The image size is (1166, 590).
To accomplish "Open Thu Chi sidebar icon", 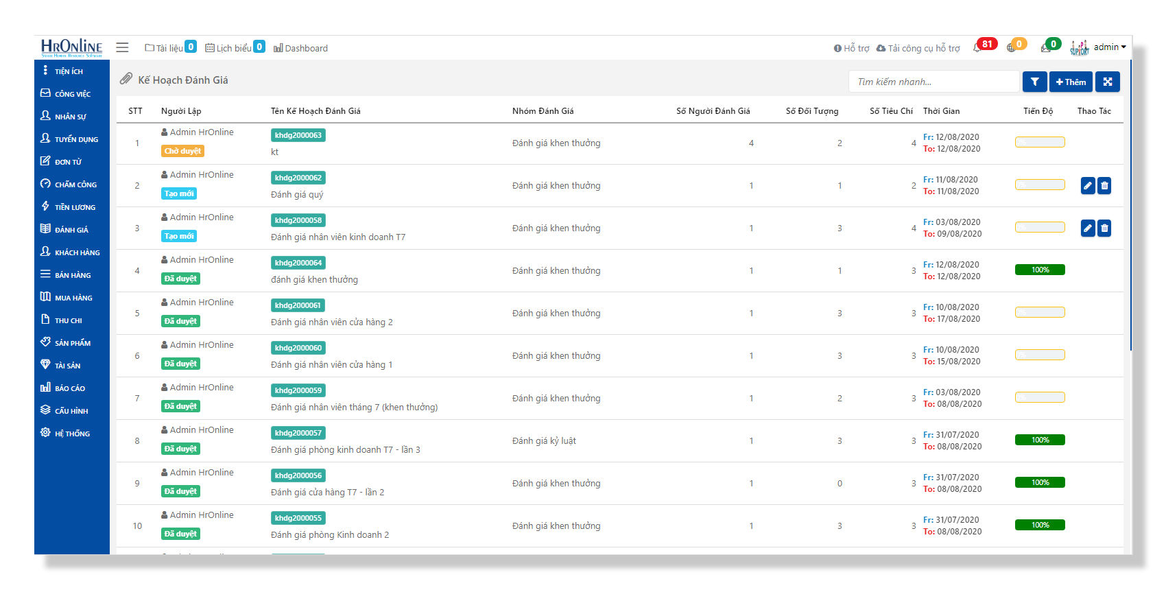I will pos(45,319).
